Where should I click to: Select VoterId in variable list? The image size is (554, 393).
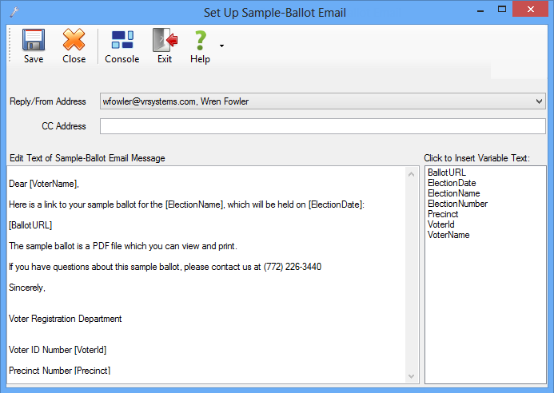tap(441, 224)
